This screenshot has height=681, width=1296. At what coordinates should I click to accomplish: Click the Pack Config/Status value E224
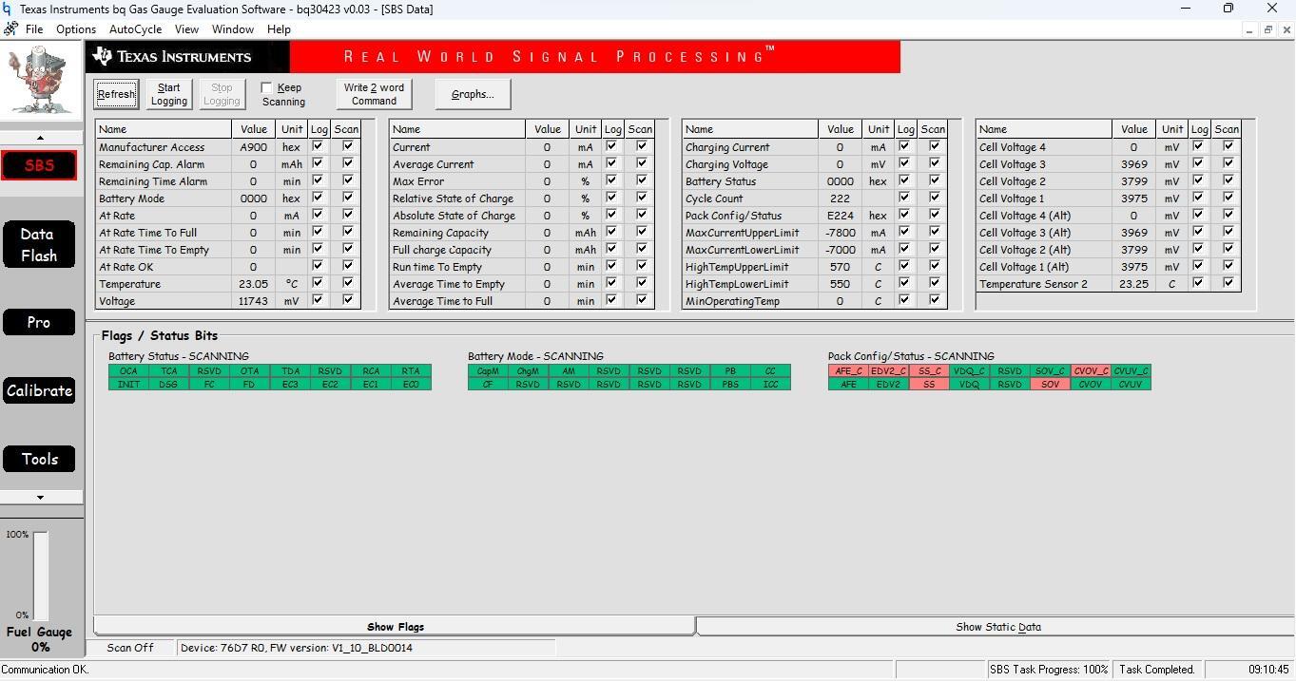pyautogui.click(x=840, y=216)
